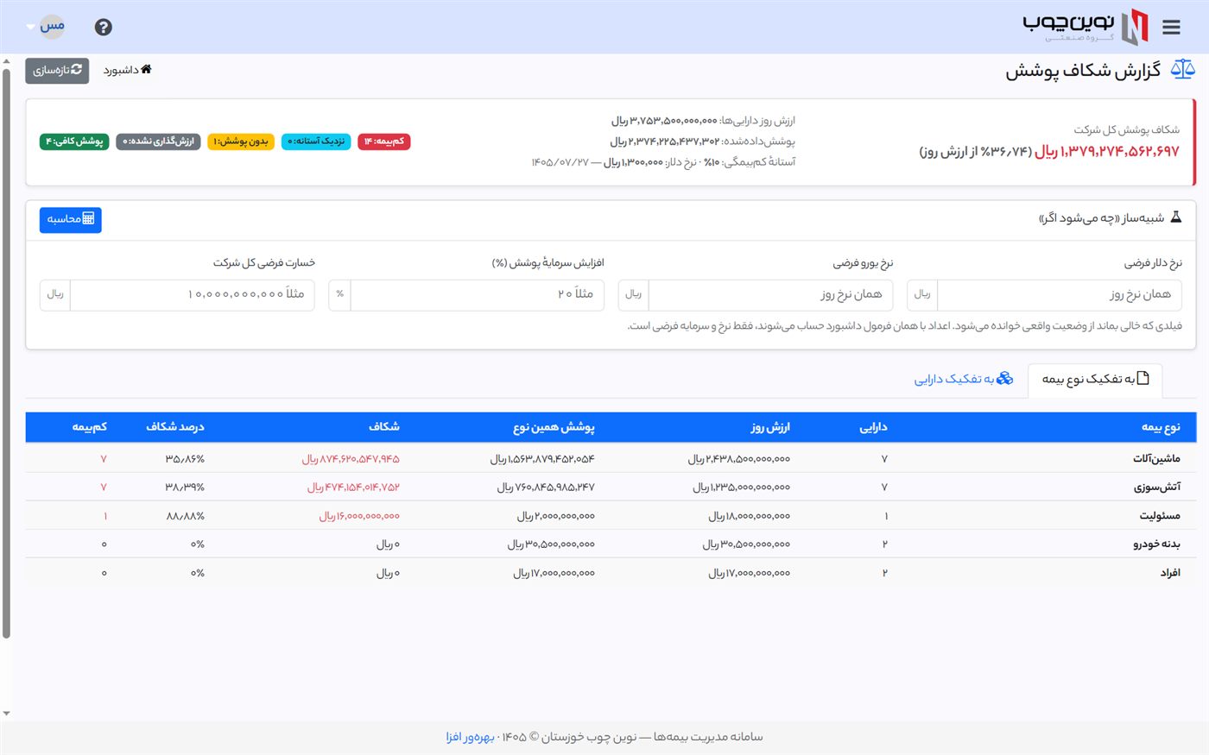This screenshot has height=755, width=1209.
Task: Click the محاسبه calculate button
Action: click(70, 219)
